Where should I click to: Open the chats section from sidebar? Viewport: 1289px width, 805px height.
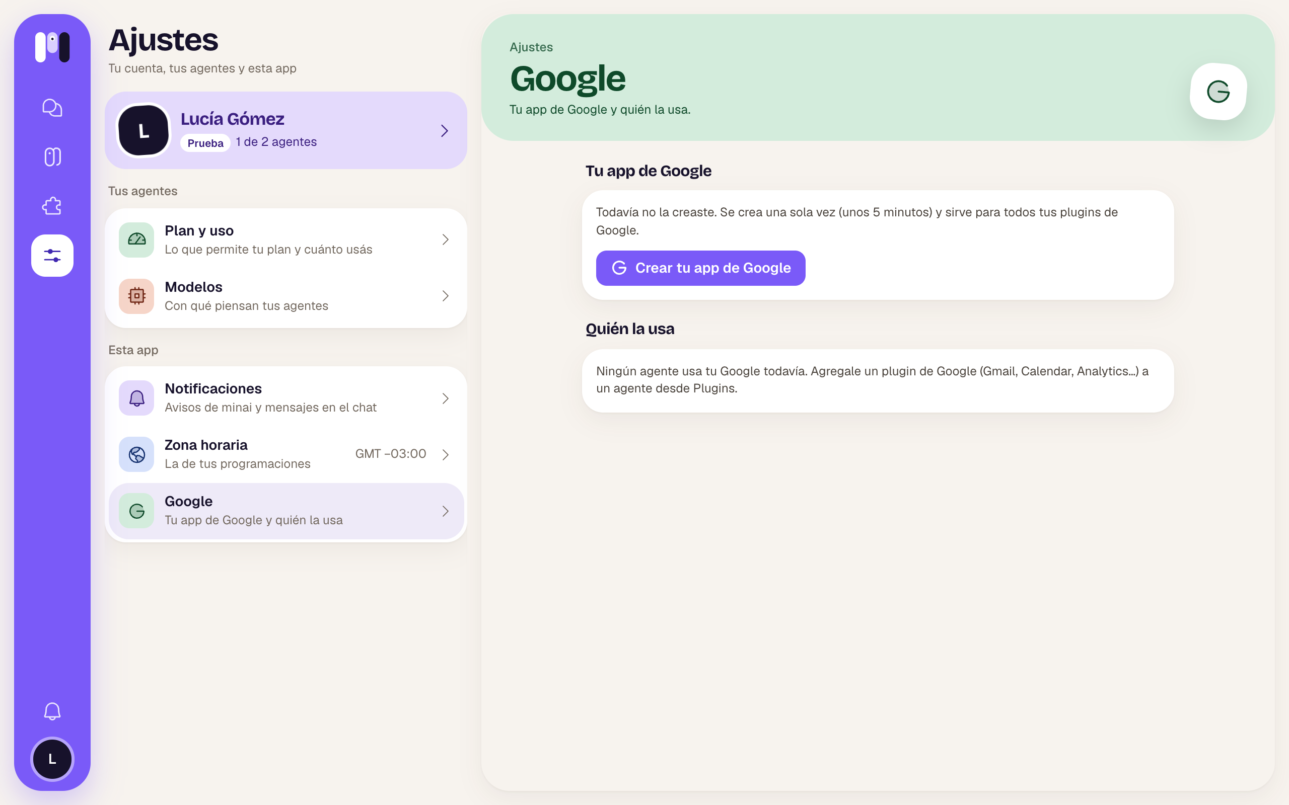point(52,108)
